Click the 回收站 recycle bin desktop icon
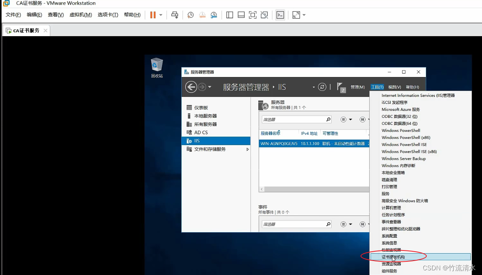Screen dimensions: 482x275 (x=157, y=68)
